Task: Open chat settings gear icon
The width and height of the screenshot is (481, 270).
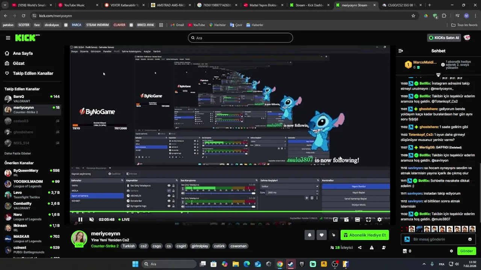Action: 451,251
